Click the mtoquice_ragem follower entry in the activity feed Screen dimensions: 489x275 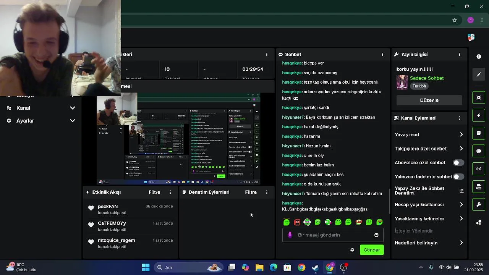130,243
